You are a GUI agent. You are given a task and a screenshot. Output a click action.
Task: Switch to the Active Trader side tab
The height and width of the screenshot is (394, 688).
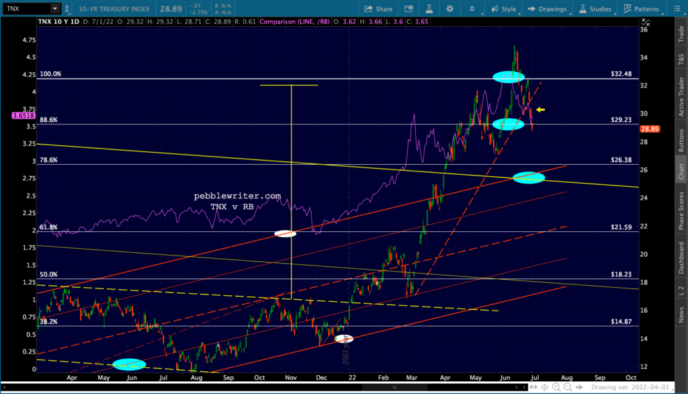681,97
